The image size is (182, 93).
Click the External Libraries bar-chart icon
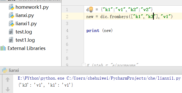(x=3, y=48)
